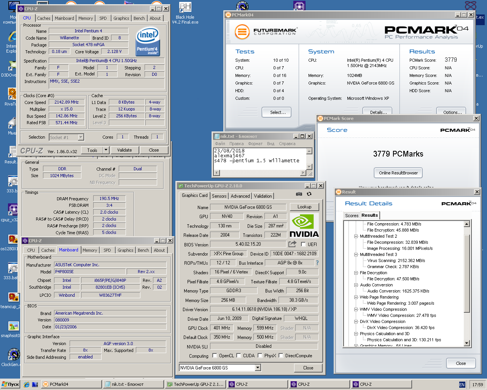The width and height of the screenshot is (487, 390).
Task: Click the Details... button in PCMark04
Action: 378,112
